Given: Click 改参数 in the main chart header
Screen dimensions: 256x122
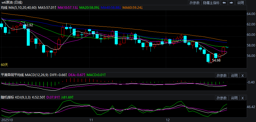Looking at the screenshot, I should pyautogui.click(x=195, y=3).
